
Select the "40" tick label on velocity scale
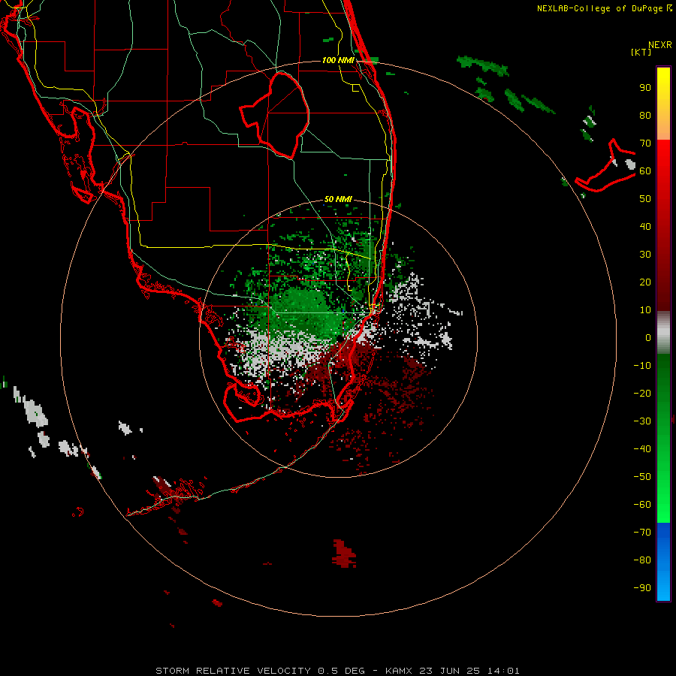click(x=645, y=227)
